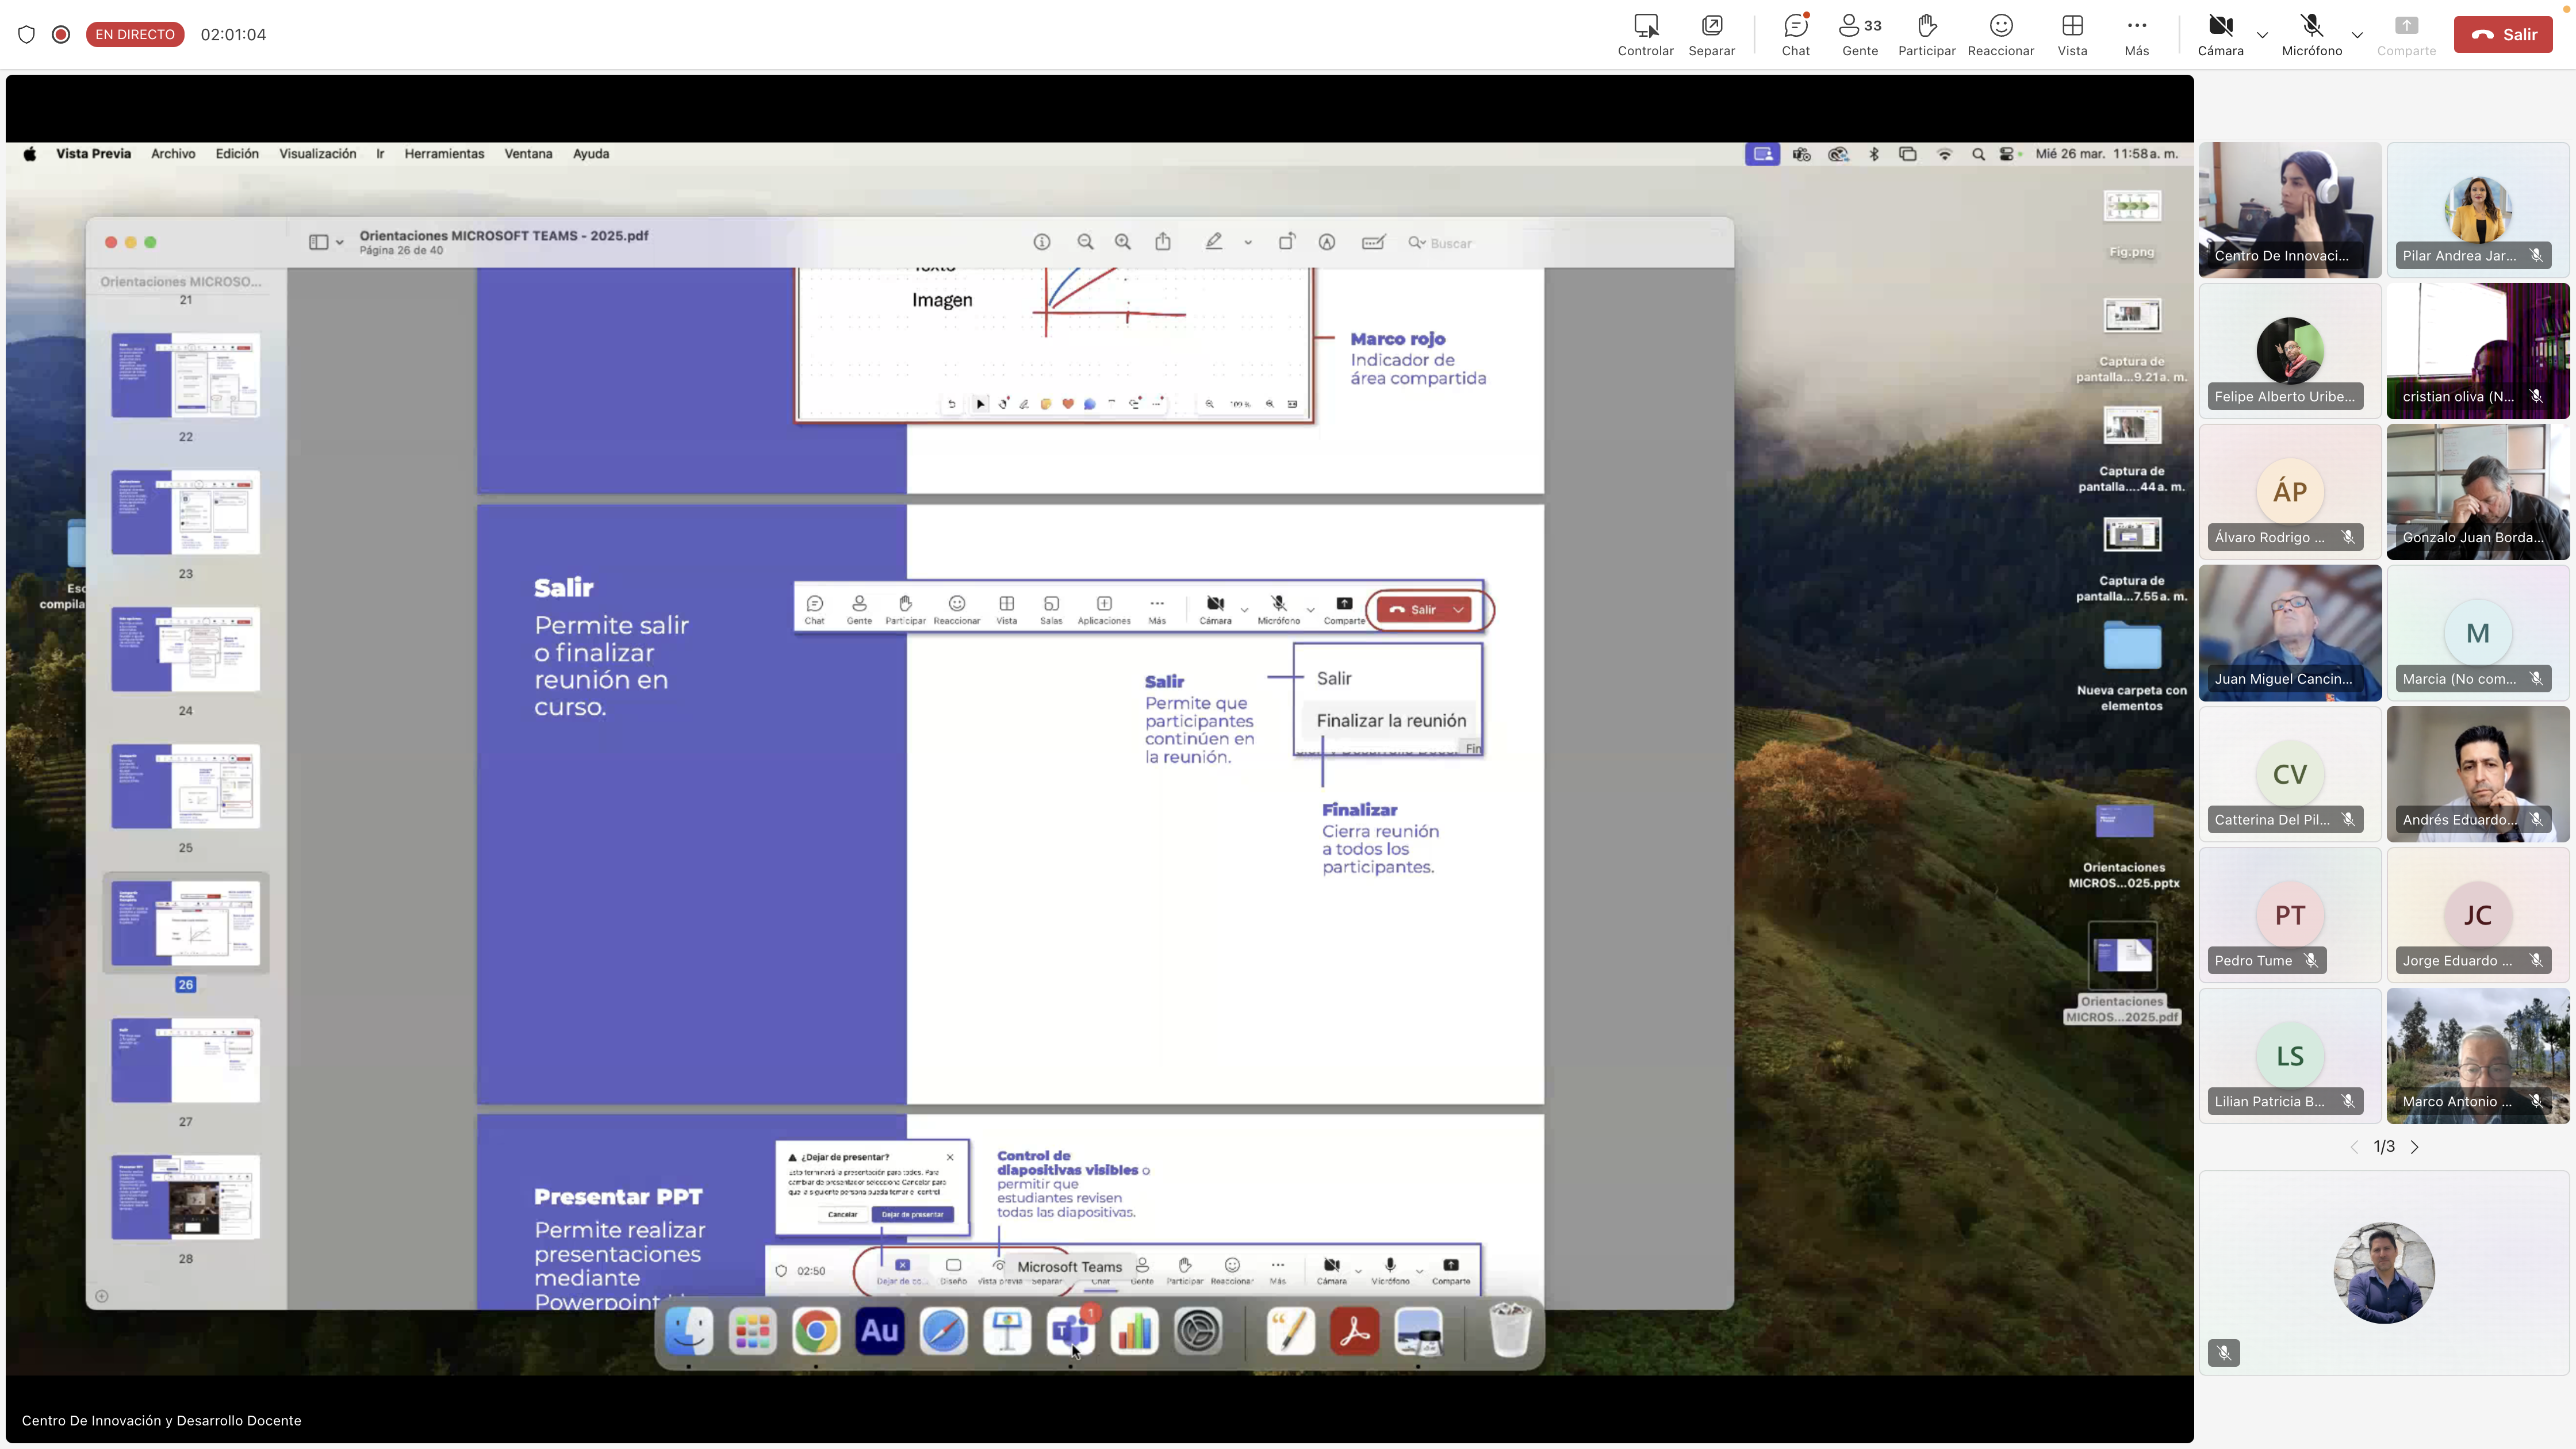Image resolution: width=2576 pixels, height=1449 pixels.
Task: Open the Más options menu
Action: point(2136,34)
